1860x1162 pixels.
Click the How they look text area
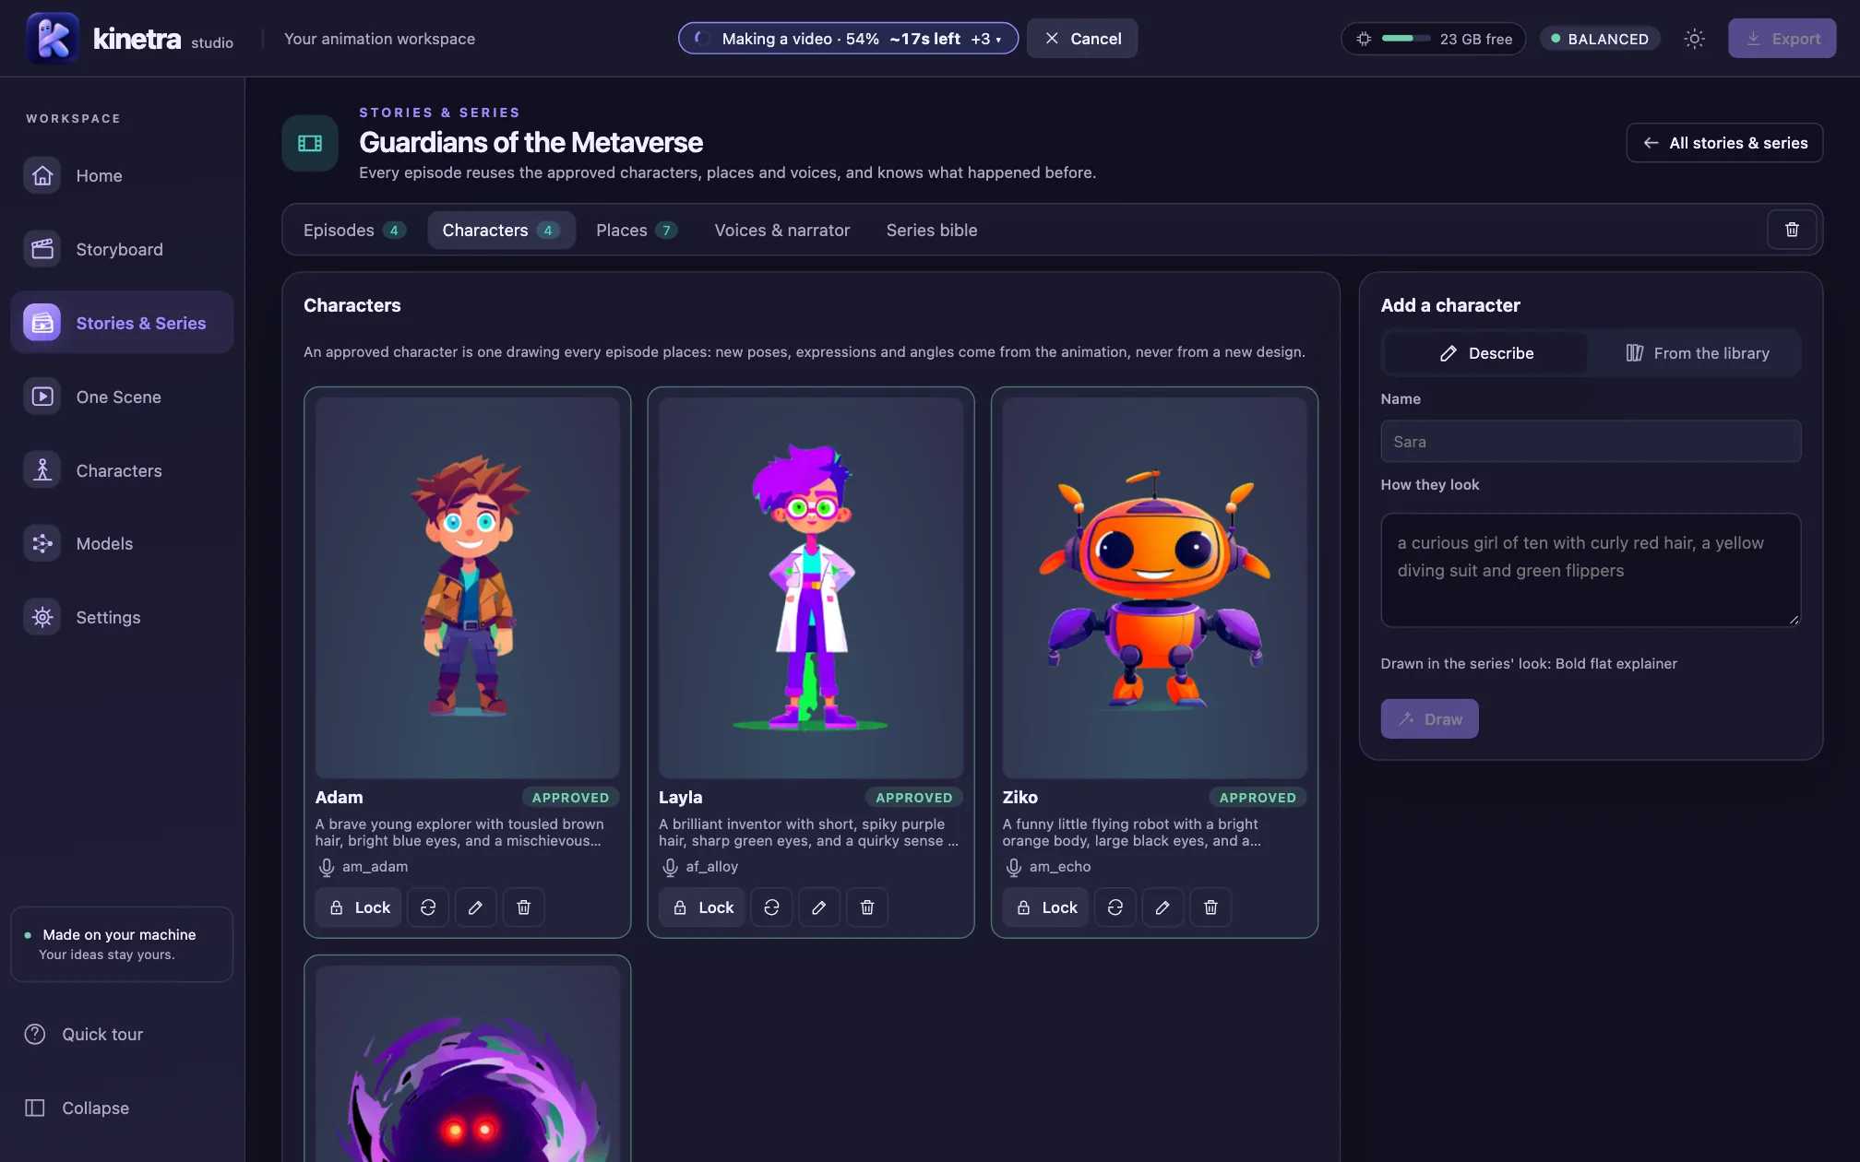[1591, 570]
